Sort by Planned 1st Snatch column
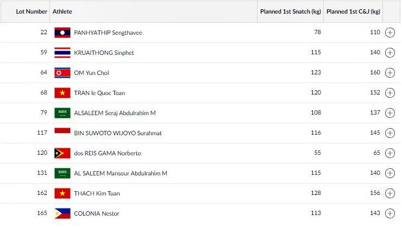This screenshot has width=402, height=227. pyautogui.click(x=290, y=11)
